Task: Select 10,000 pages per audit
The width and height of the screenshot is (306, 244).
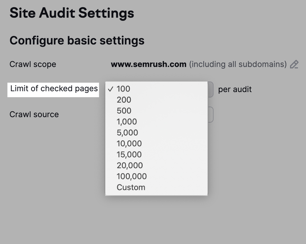Action: tap(129, 143)
